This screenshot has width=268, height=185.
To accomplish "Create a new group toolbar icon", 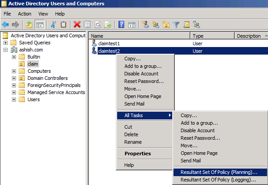I will [x=156, y=24].
